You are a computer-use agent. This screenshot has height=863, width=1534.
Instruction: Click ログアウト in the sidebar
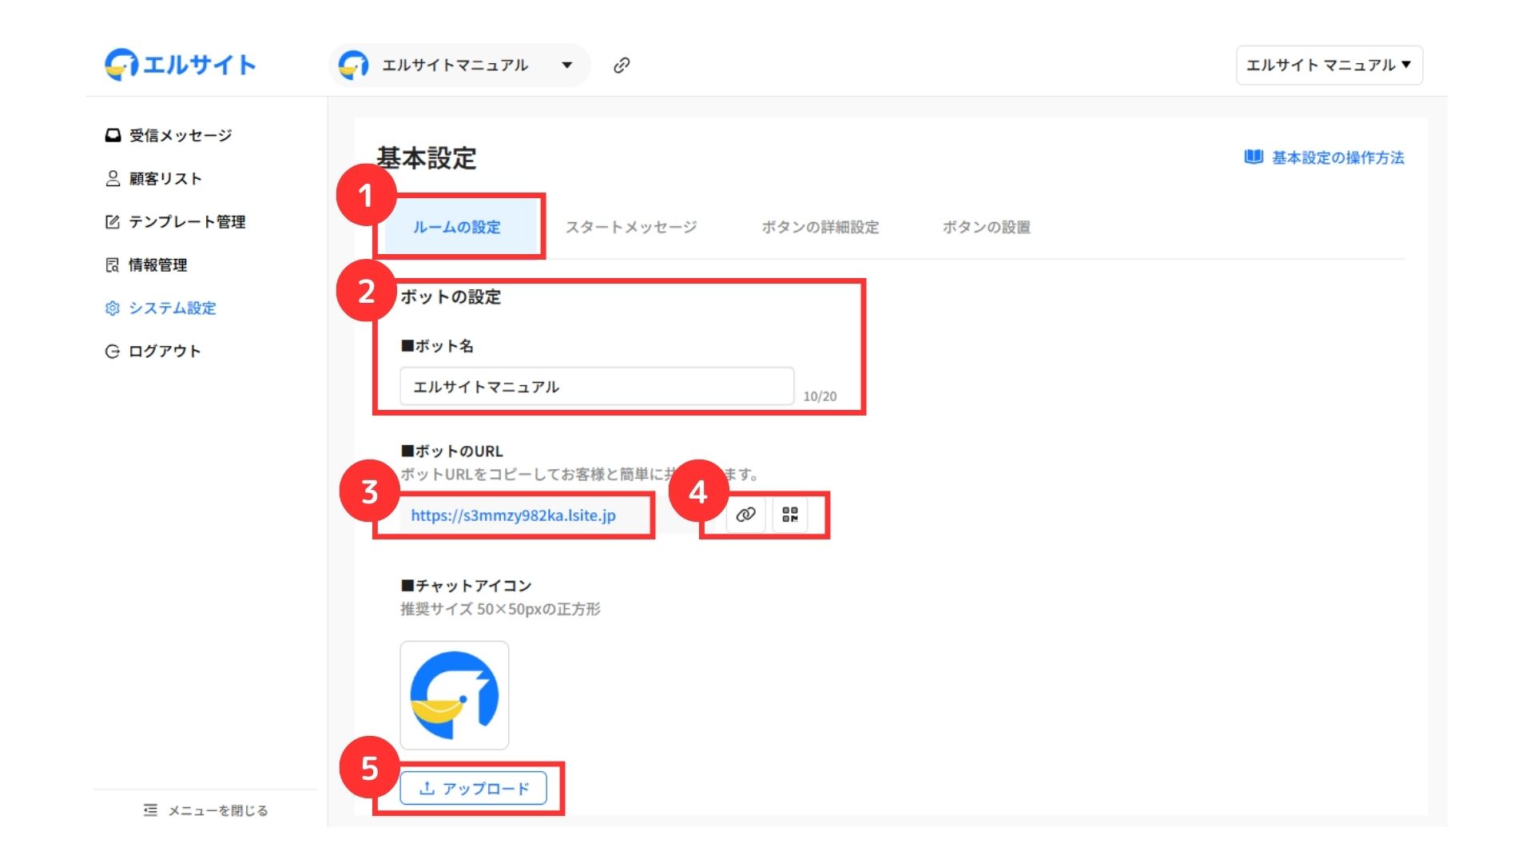click(x=164, y=352)
